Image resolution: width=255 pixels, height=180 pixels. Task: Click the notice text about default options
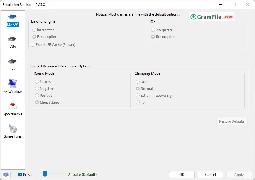[x=138, y=14]
